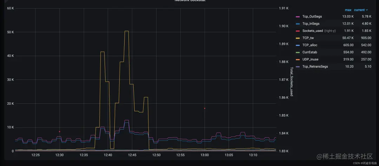Click the Tcp_OutSegs max value 13.03 K
The width and height of the screenshot is (379, 166).
[x=348, y=16]
